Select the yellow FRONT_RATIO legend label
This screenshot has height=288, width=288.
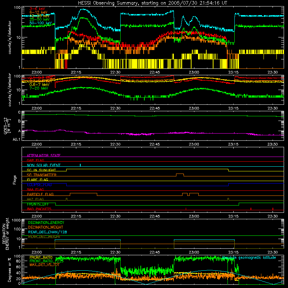click(x=41, y=257)
